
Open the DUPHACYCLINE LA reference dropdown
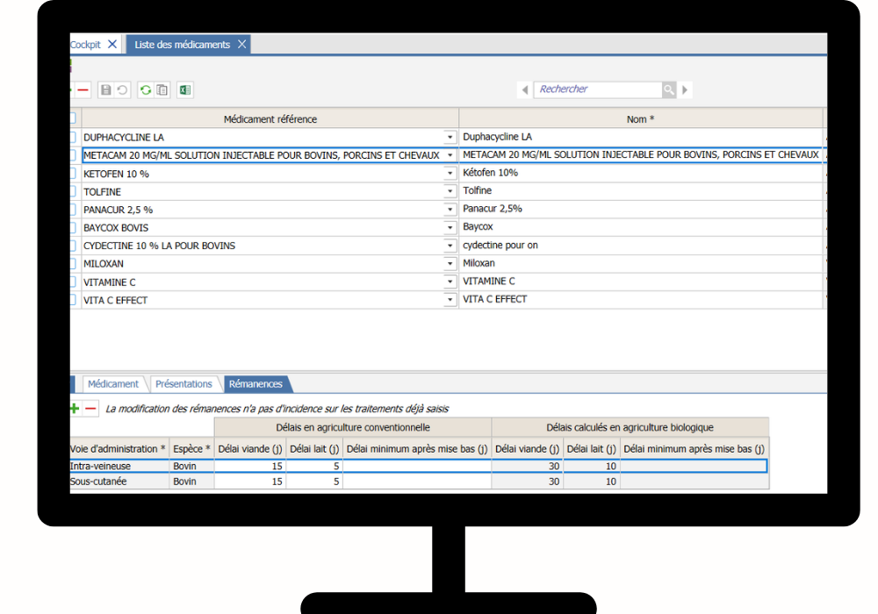coord(450,137)
